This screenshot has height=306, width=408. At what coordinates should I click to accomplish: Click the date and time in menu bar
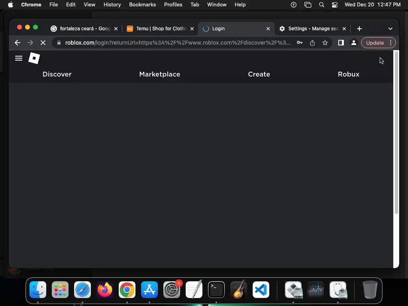click(373, 4)
